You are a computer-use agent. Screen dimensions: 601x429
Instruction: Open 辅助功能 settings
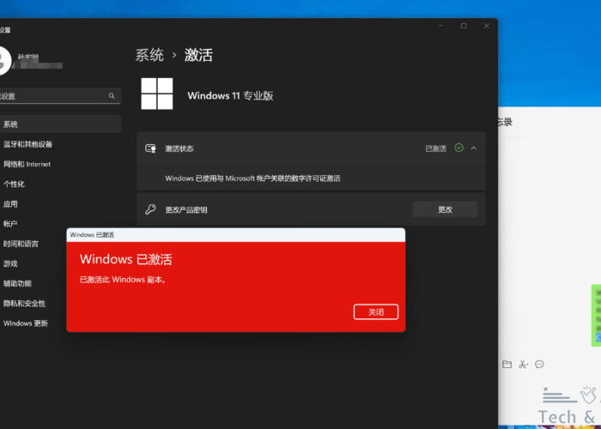coord(17,284)
